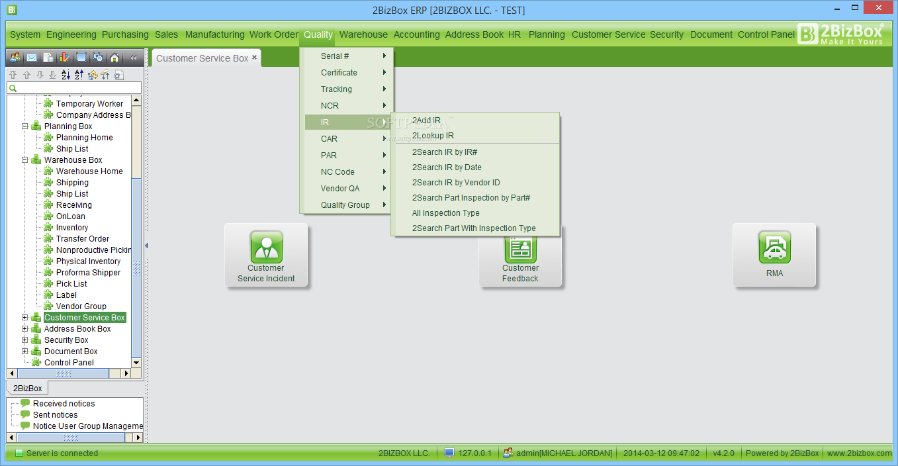The height and width of the screenshot is (466, 898).
Task: Click the move-to-bottom arrow icon
Action: pyautogui.click(x=53, y=75)
